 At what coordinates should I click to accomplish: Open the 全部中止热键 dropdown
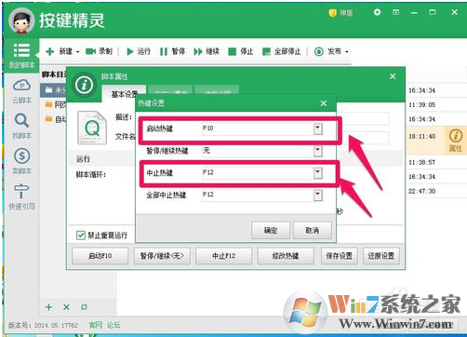(318, 195)
